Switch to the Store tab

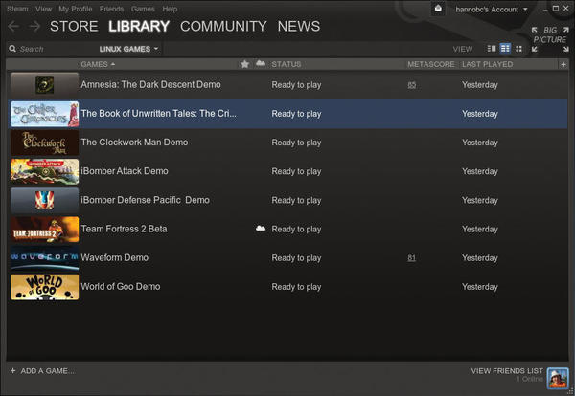point(74,26)
